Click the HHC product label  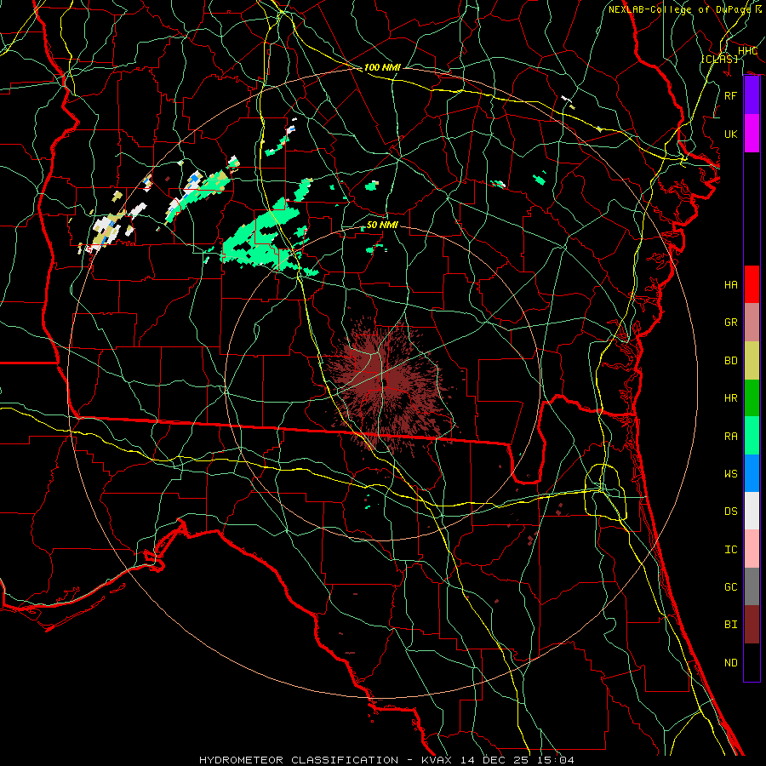747,51
